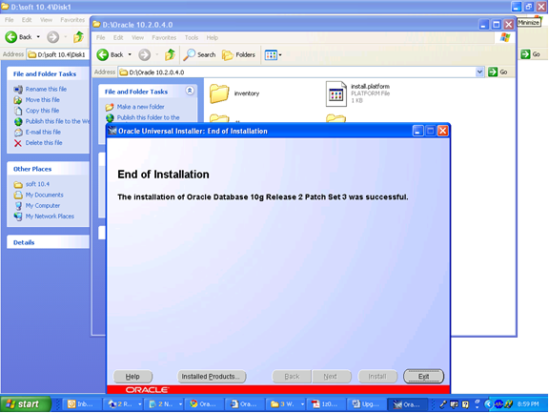The width and height of the screenshot is (549, 413).
Task: Minimize the Oracle Universal Installer window
Action: [417, 131]
